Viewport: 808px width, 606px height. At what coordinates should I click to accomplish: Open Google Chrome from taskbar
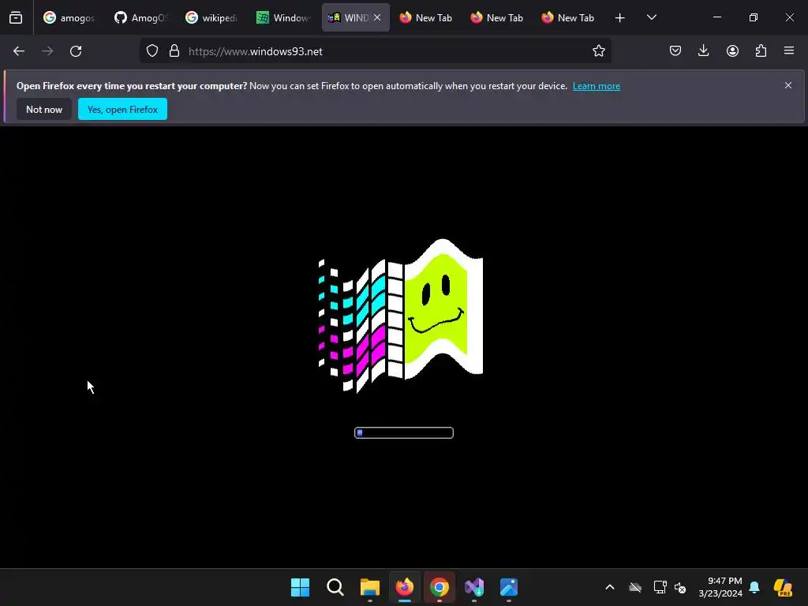[439, 587]
